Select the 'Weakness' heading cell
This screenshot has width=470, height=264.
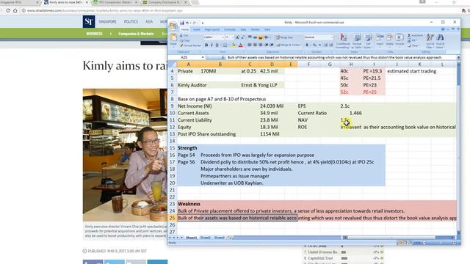click(189, 204)
